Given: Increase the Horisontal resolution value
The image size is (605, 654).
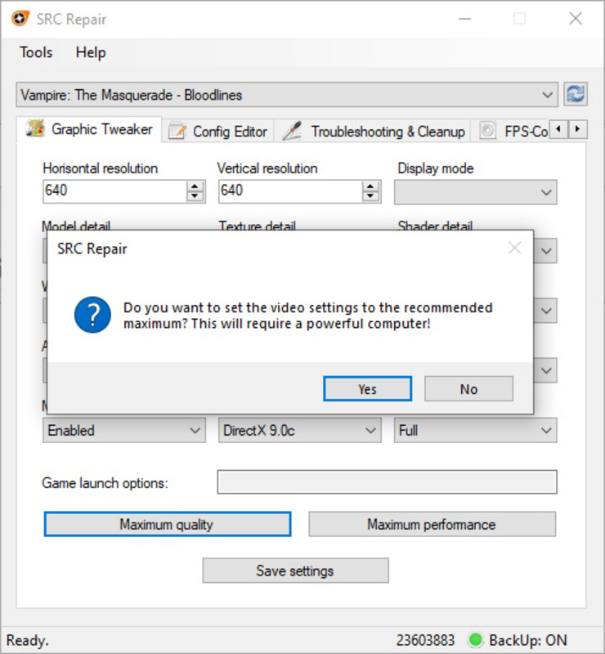Looking at the screenshot, I should coord(195,186).
